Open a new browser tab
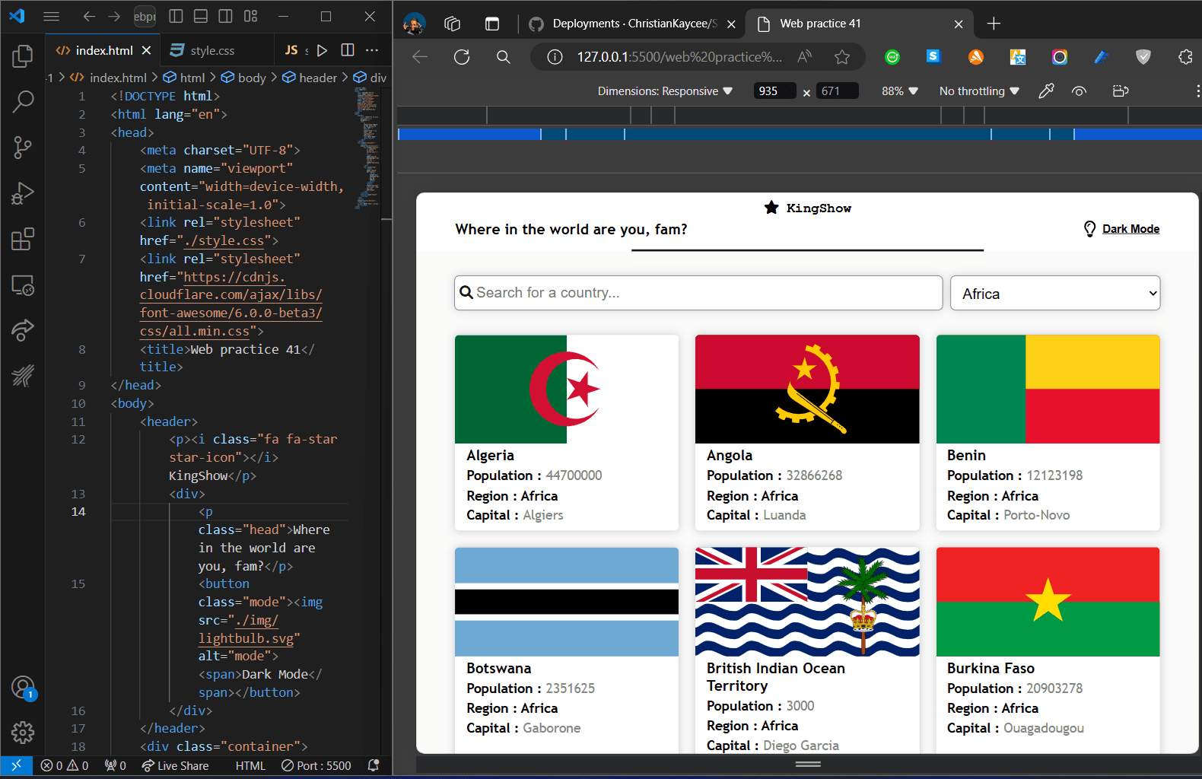This screenshot has width=1202, height=779. click(994, 24)
